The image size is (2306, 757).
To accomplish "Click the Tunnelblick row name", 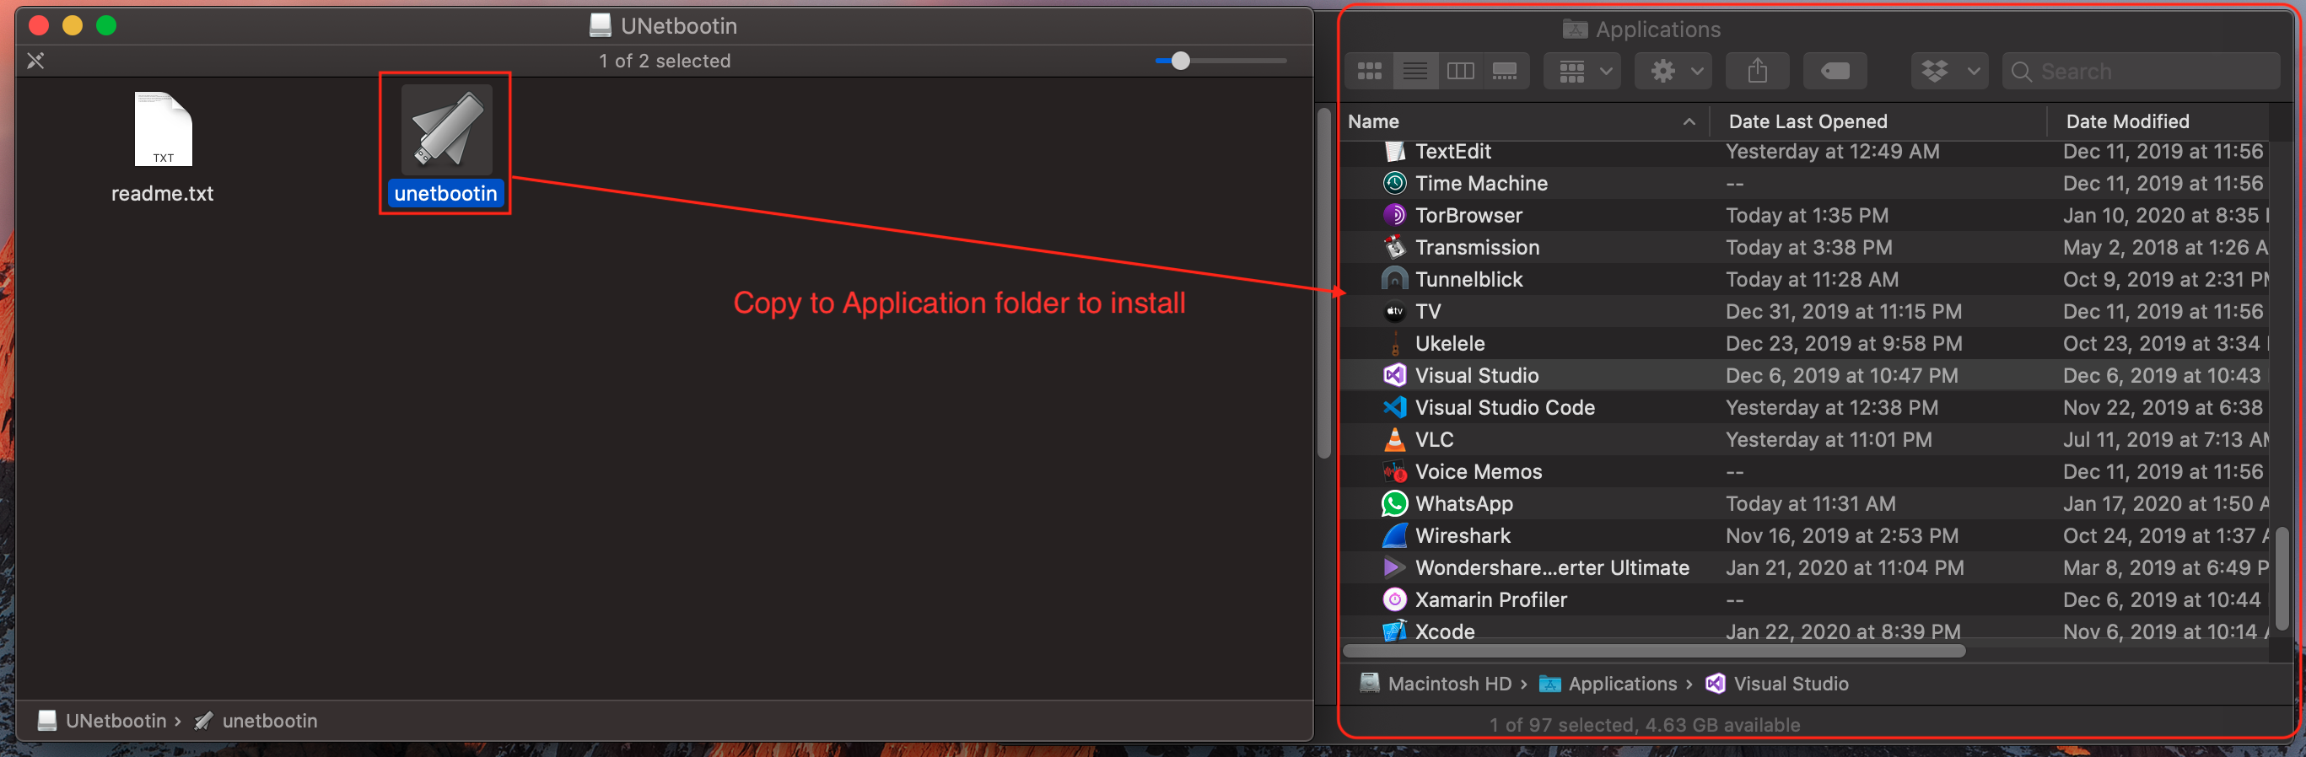I will 1469,279.
